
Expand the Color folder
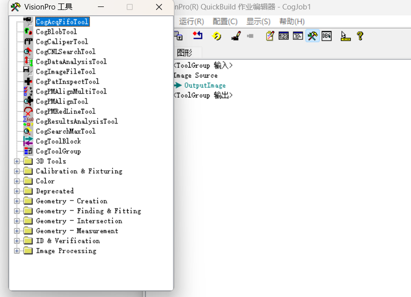pos(17,181)
